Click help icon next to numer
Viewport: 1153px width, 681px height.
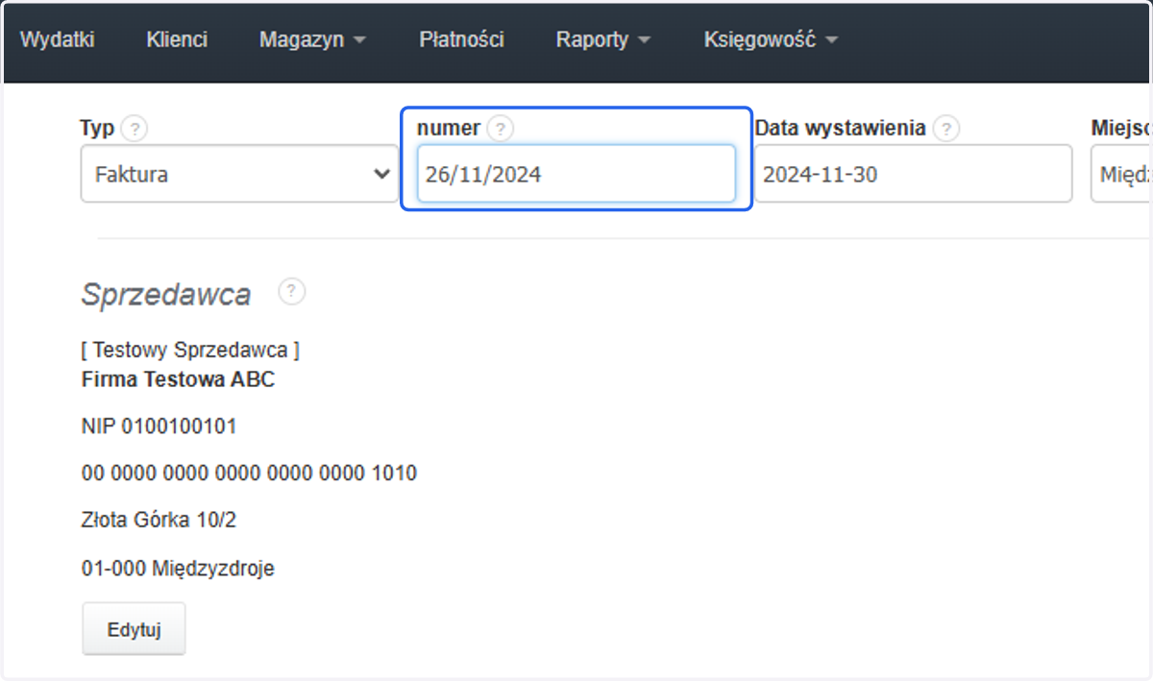[x=501, y=128]
